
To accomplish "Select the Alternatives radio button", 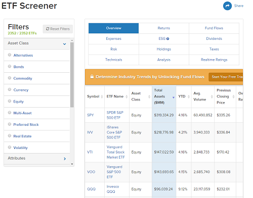I will click(x=10, y=55).
